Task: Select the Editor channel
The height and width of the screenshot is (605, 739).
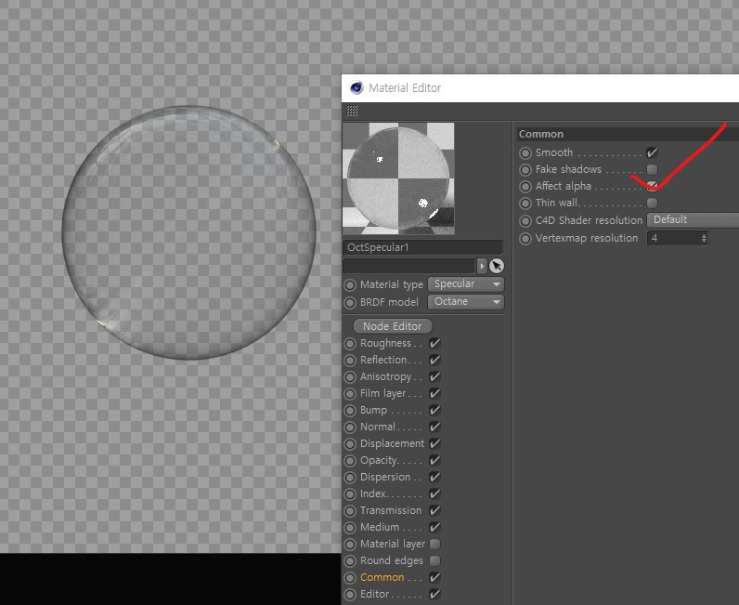Action: [x=375, y=595]
